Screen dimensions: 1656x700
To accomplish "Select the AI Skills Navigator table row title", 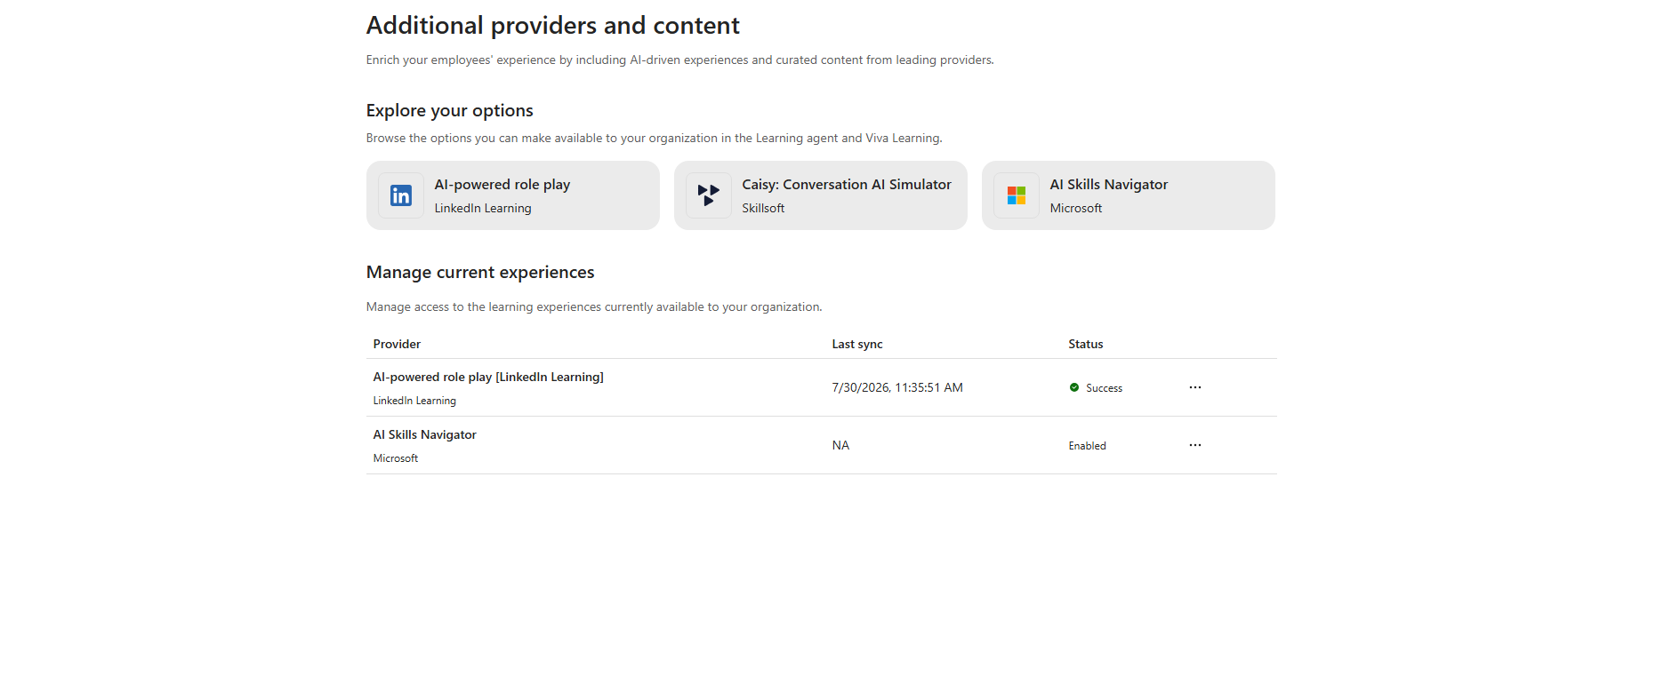I will (425, 434).
